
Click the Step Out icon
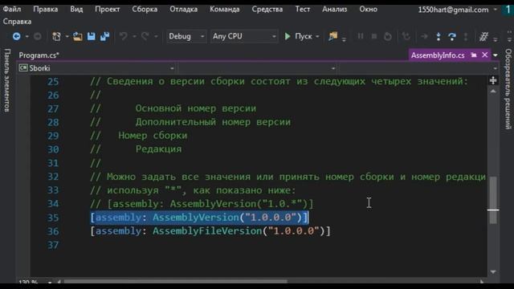click(466, 36)
